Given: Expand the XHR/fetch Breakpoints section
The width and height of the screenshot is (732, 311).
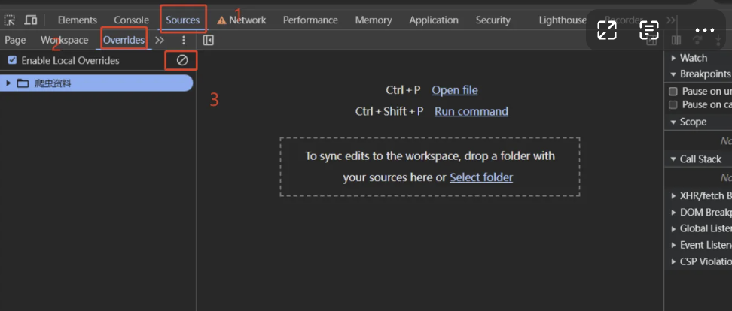Looking at the screenshot, I should 673,195.
